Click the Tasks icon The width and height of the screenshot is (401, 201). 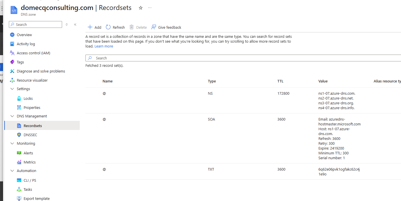[x=19, y=189]
